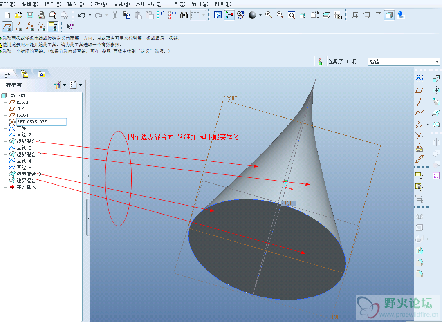The height and width of the screenshot is (322, 442).
Task: Open the orient mode tool
Action: click(x=241, y=15)
